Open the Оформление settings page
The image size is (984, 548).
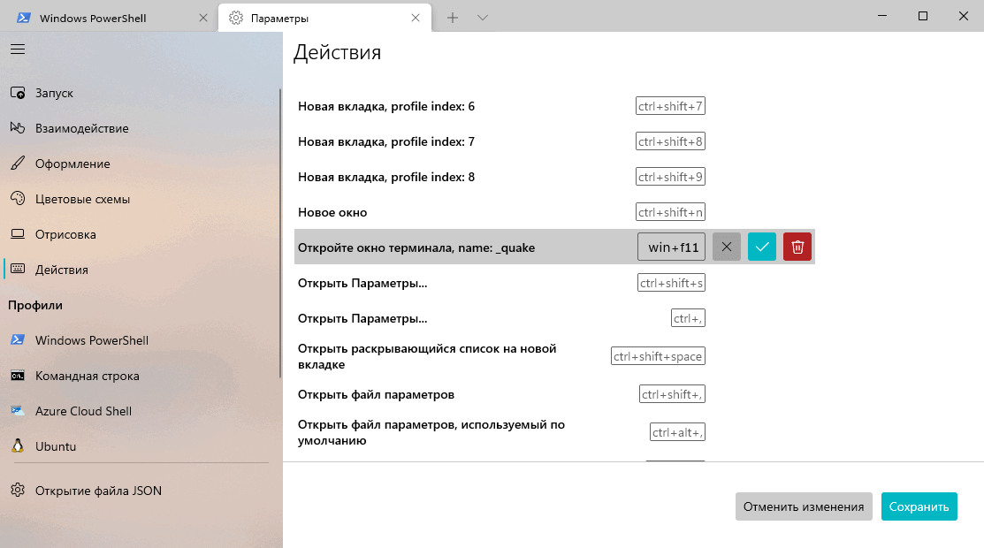click(140, 164)
